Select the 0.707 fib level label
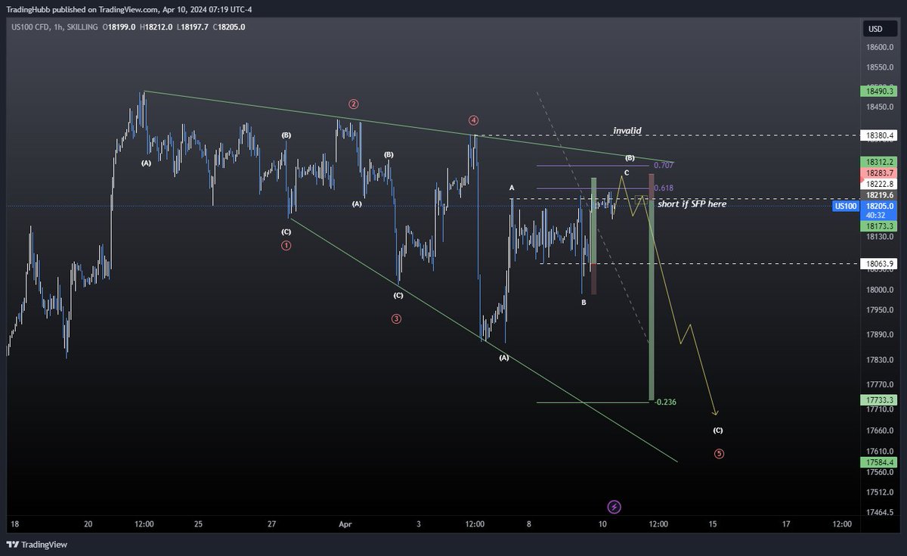Viewport: 907px width, 556px height. coord(664,165)
